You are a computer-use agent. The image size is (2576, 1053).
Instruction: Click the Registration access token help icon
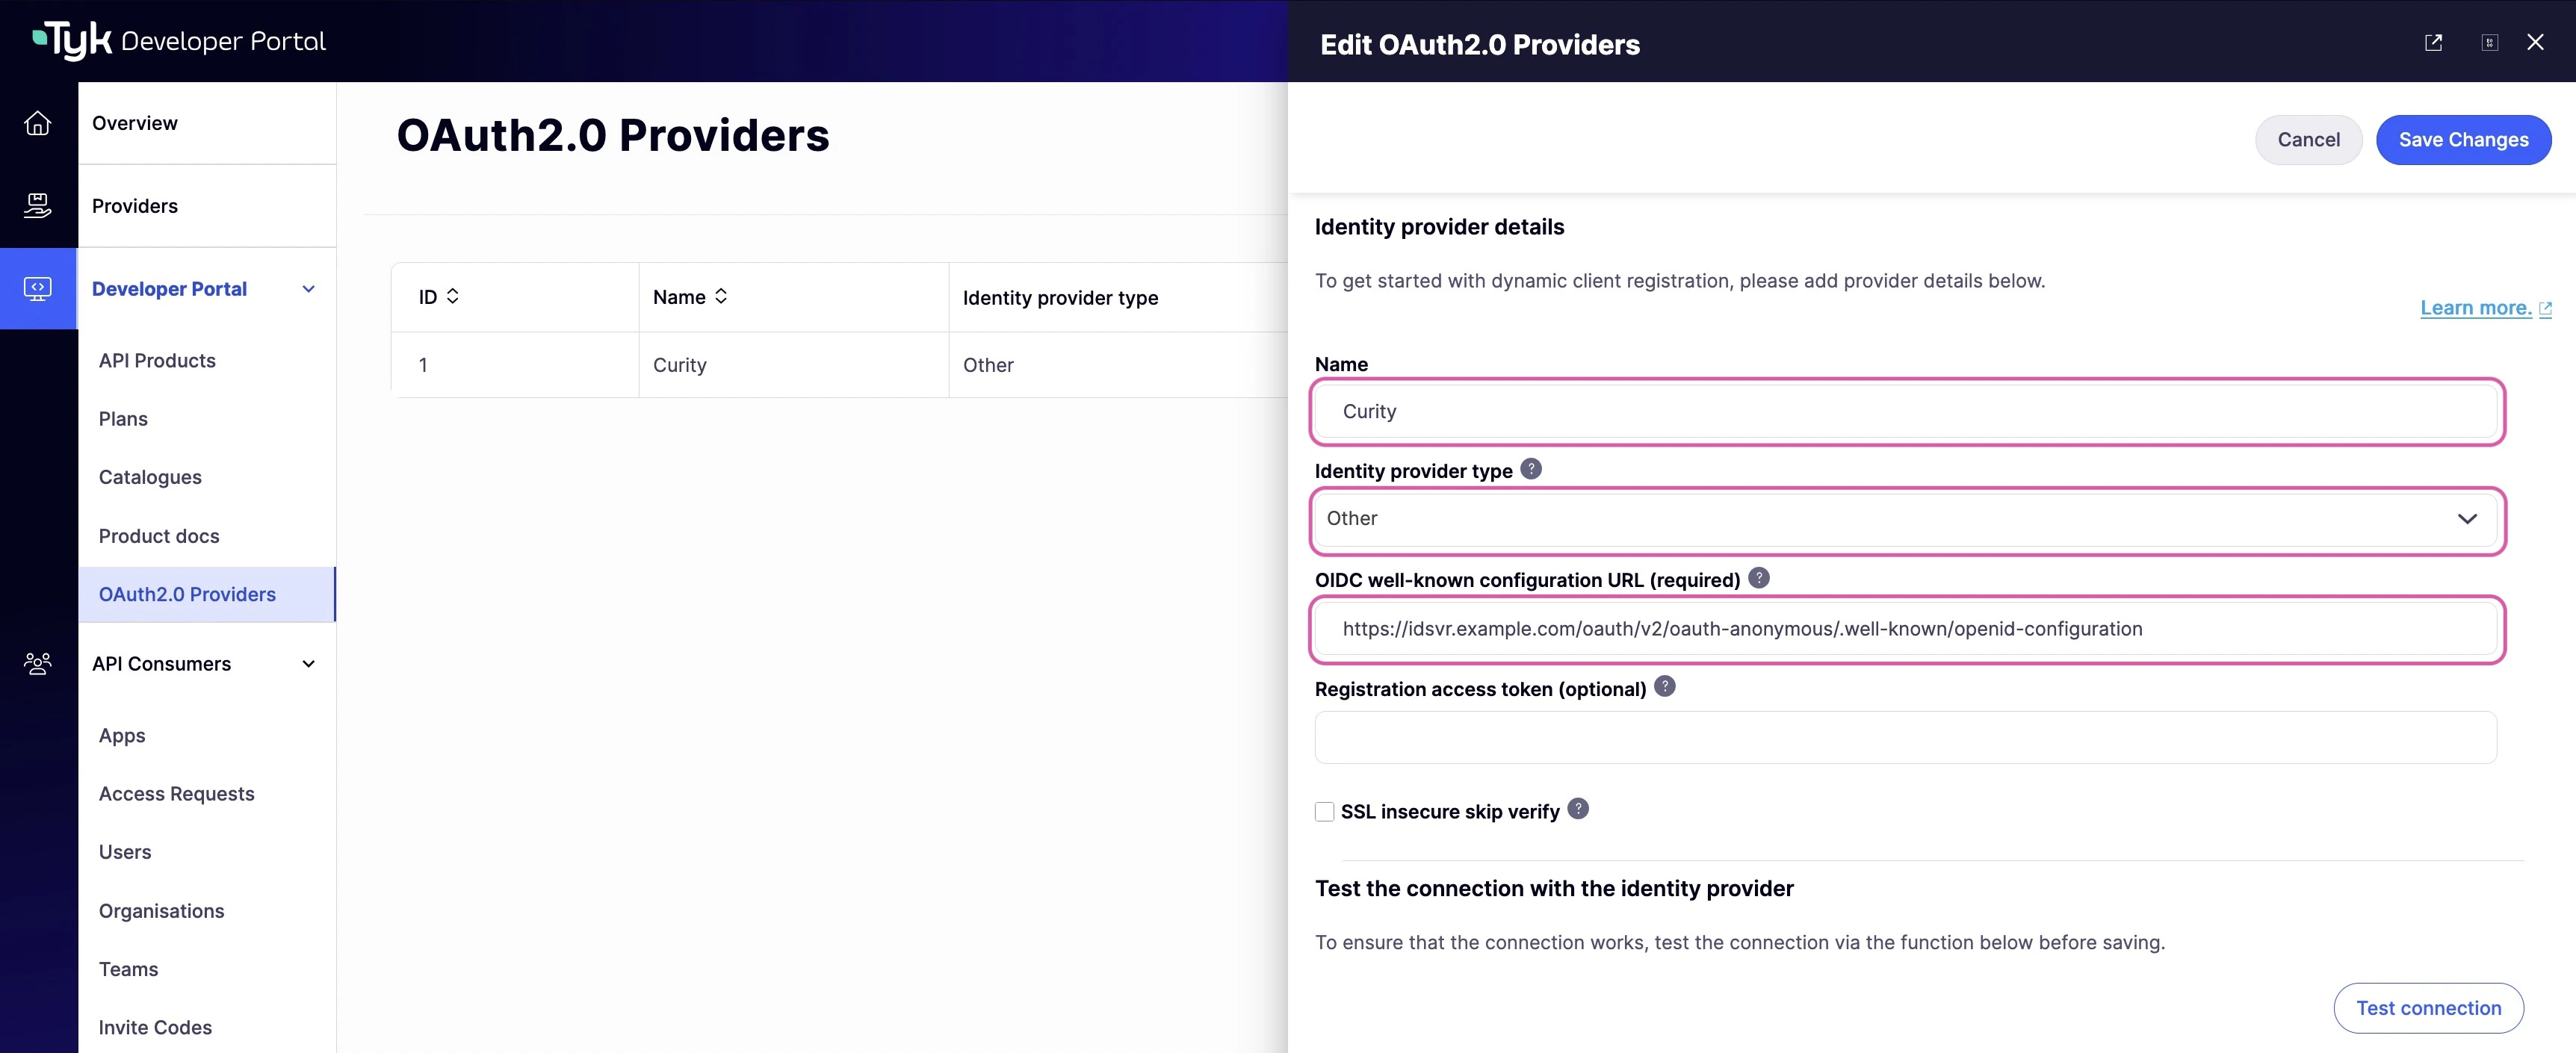click(1664, 686)
